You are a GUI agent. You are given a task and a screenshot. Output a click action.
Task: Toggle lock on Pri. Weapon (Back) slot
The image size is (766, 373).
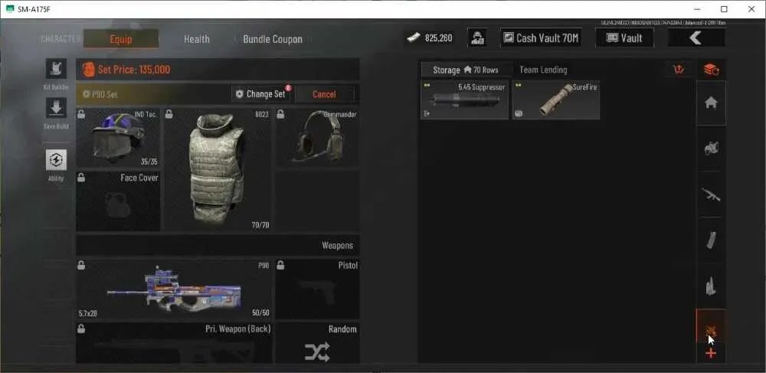(x=82, y=329)
